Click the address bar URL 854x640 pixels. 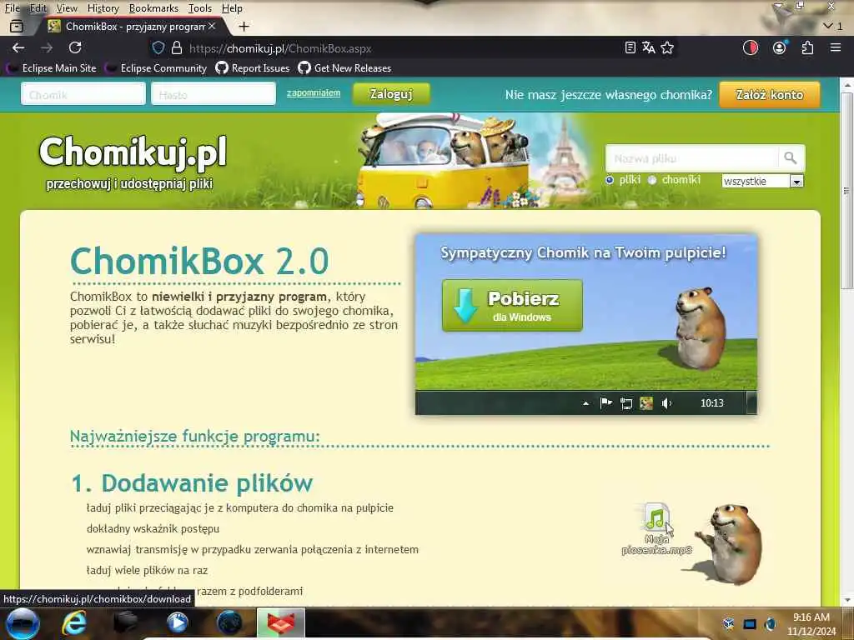(x=280, y=48)
